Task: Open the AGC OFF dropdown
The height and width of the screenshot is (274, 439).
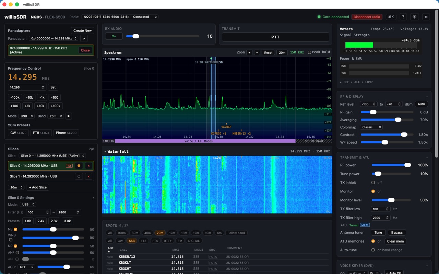Action: 27,267
